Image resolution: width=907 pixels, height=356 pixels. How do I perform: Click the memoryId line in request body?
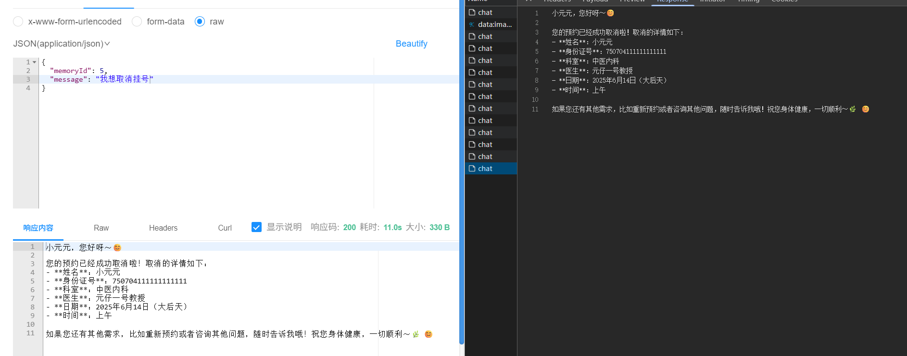[77, 71]
